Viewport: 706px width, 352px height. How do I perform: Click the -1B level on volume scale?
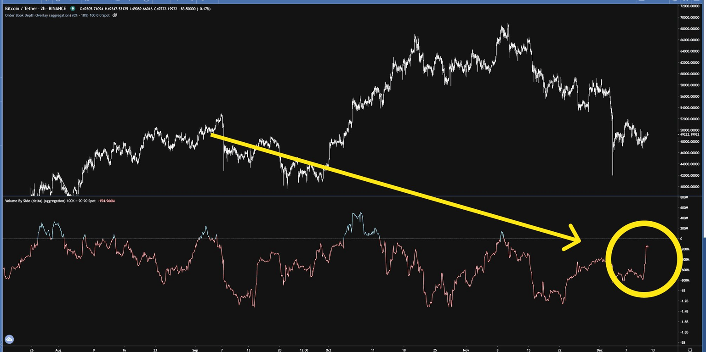coord(683,291)
